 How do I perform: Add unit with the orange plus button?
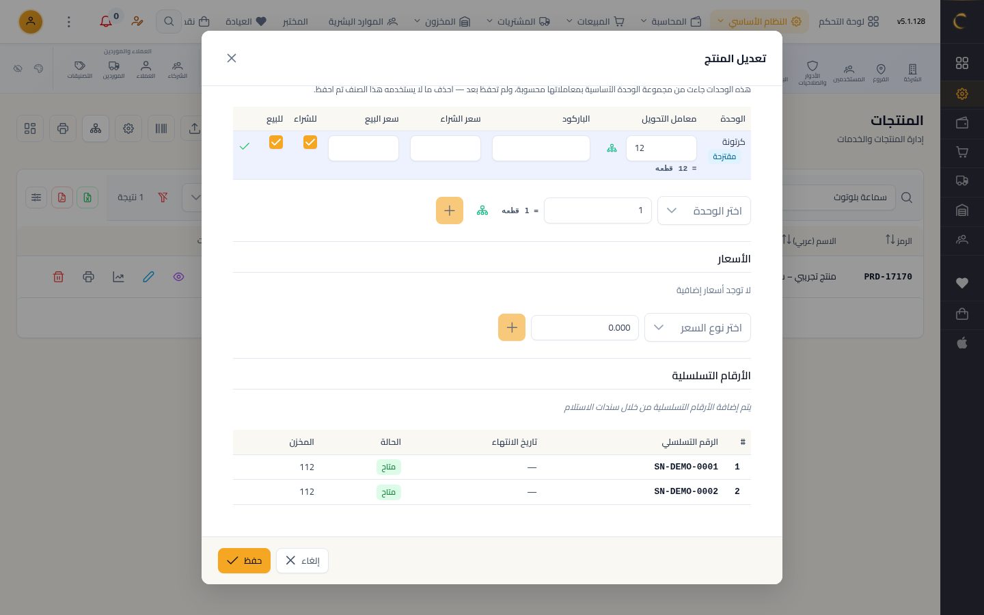tap(450, 210)
